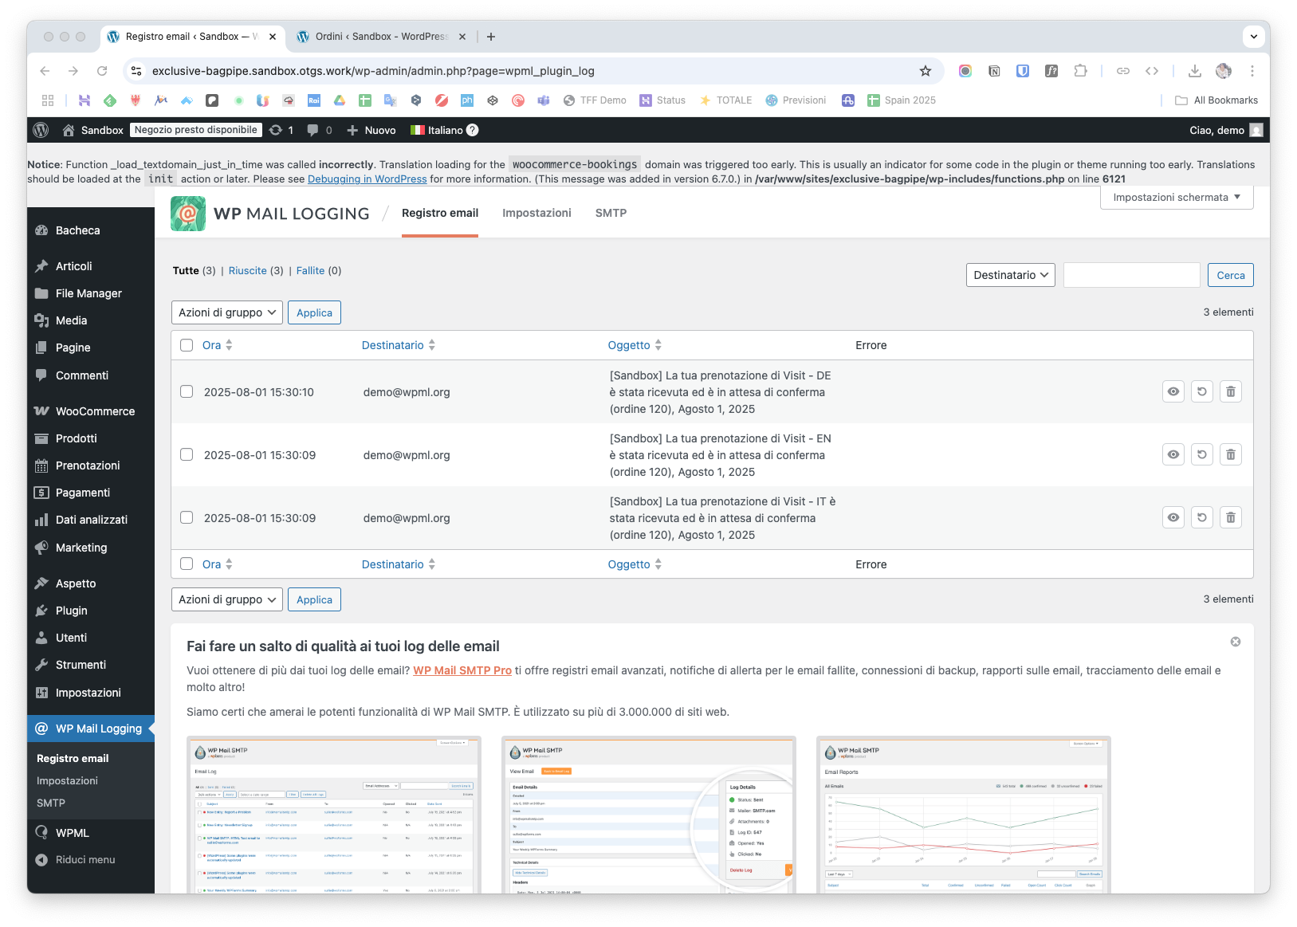
Task: Click the Italiano help question mark icon
Action: (473, 130)
